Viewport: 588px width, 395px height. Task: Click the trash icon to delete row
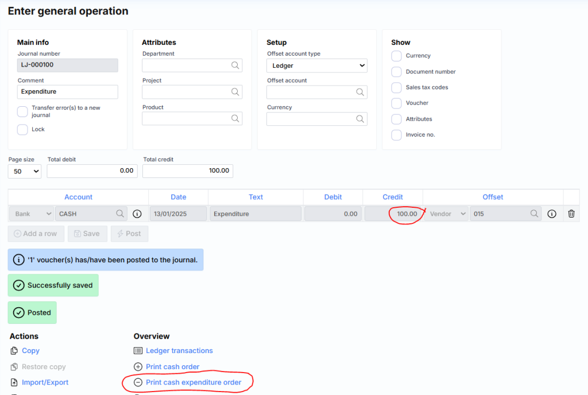click(571, 214)
